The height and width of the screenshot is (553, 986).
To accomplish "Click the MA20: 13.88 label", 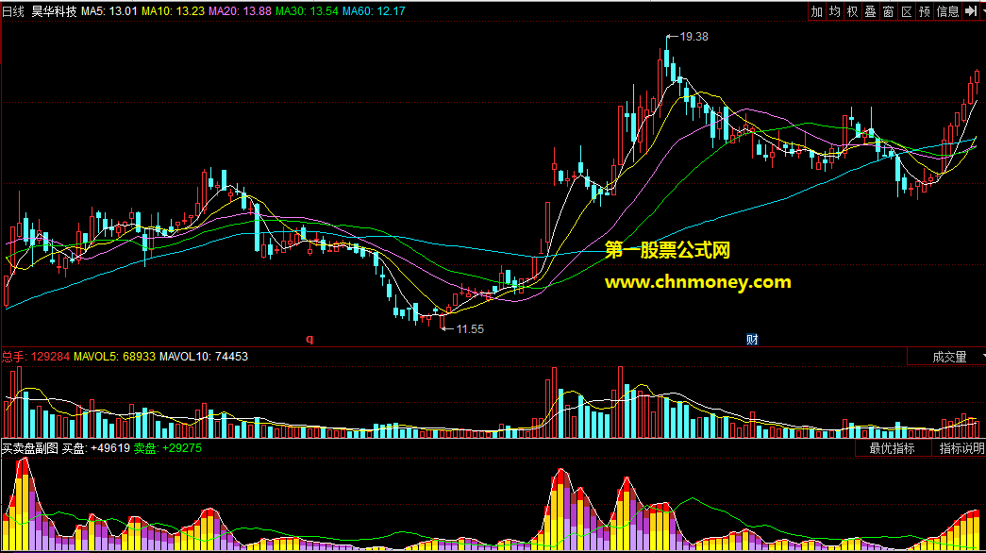I will pos(241,11).
